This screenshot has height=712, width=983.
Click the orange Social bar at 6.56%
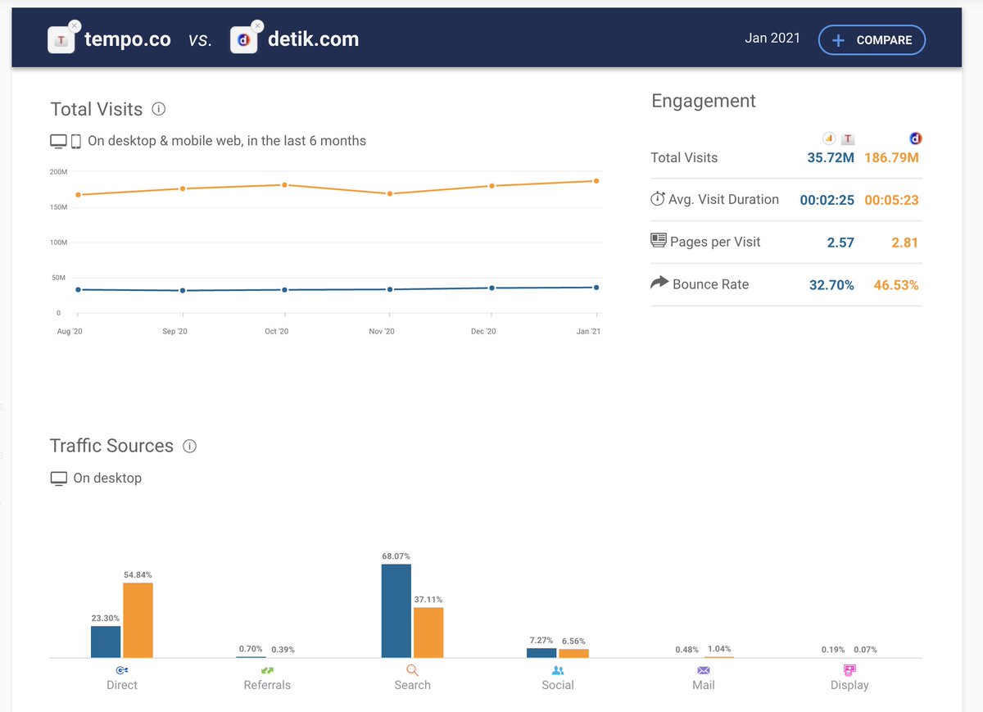click(573, 653)
